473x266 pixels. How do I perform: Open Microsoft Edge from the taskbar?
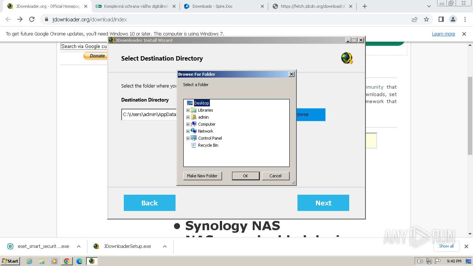(x=79, y=261)
